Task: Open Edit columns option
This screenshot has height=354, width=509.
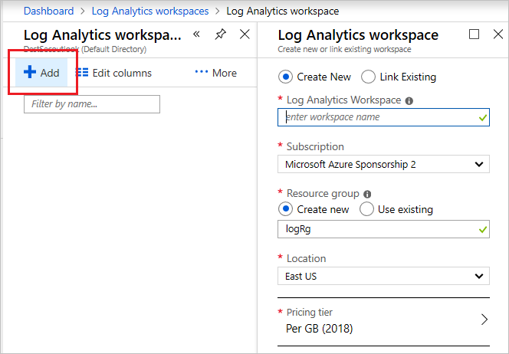Action: pos(114,73)
